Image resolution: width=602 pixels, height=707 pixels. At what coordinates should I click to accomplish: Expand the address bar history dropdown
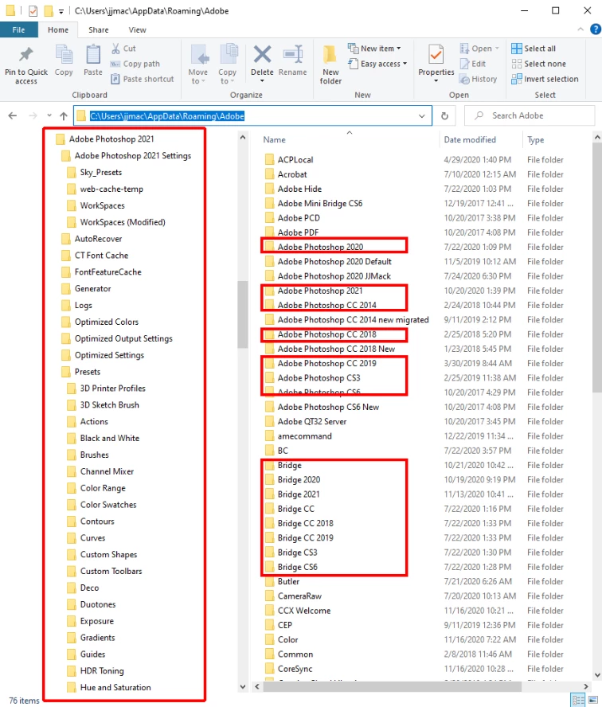click(421, 116)
